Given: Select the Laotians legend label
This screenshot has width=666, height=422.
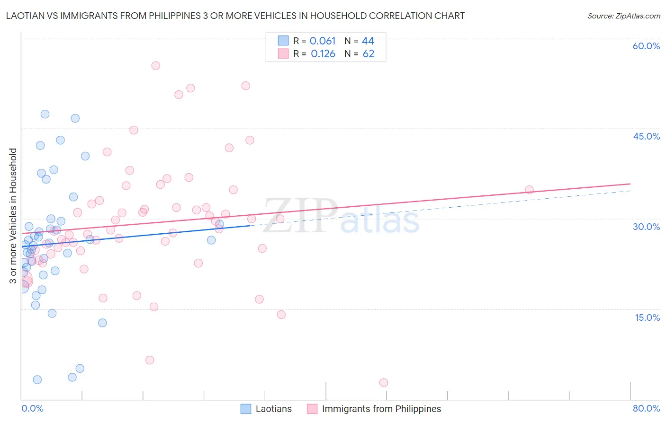Looking at the screenshot, I should pyautogui.click(x=274, y=409).
